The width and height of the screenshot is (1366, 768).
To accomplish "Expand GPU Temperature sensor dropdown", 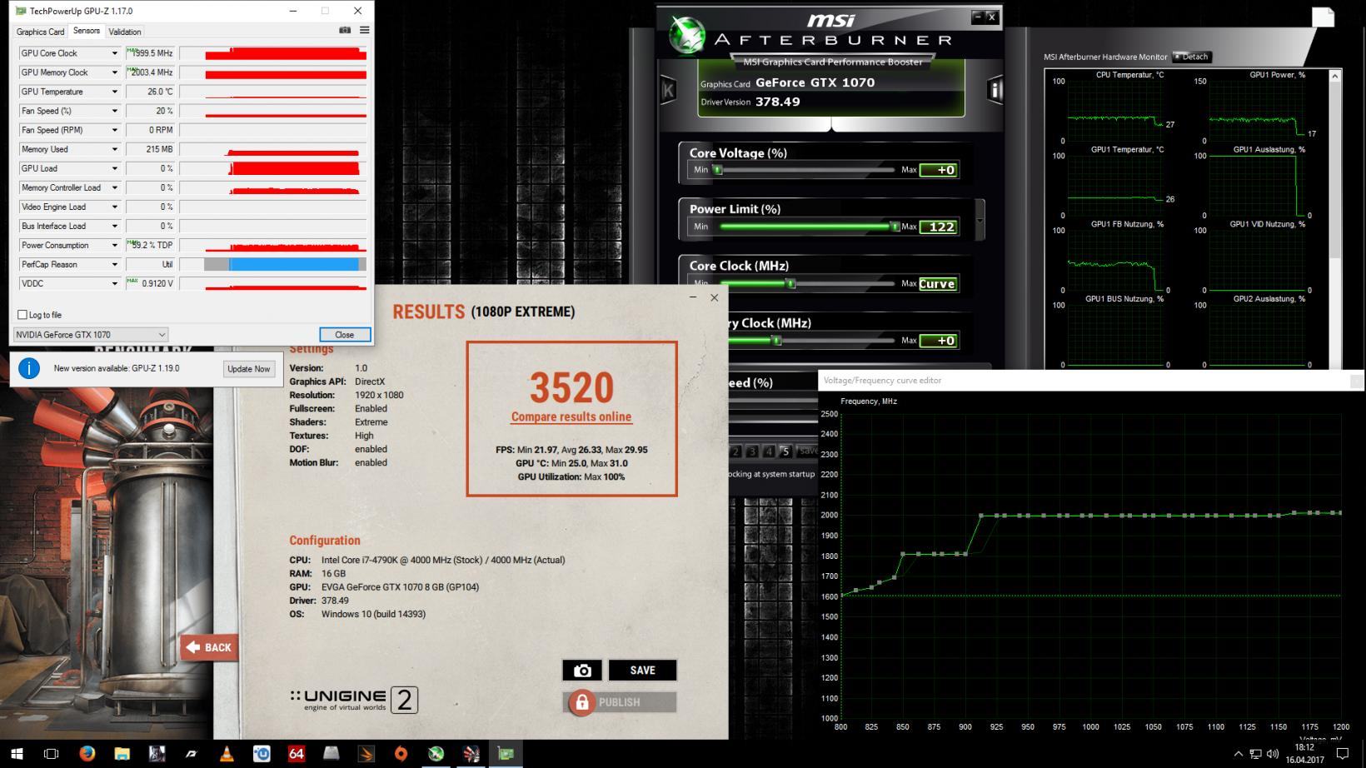I will pyautogui.click(x=115, y=92).
